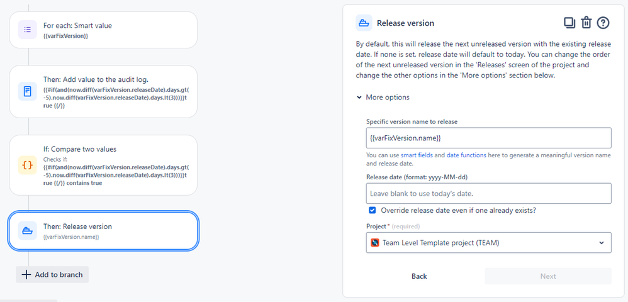Viewport: 628px width, 302px height.
Task: Click the Add to branch button
Action: pos(52,275)
